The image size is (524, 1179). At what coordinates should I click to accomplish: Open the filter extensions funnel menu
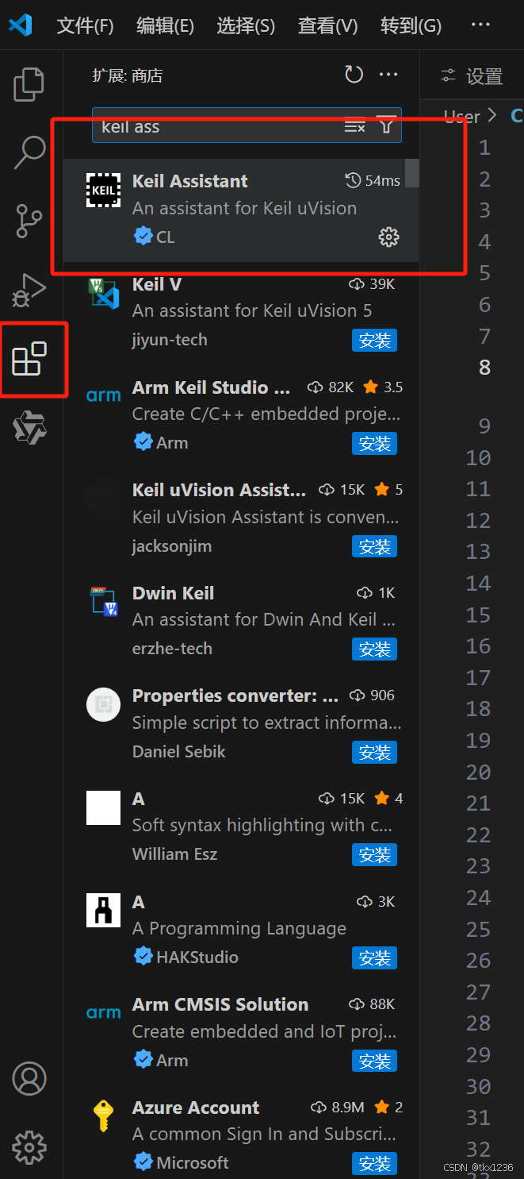pyautogui.click(x=386, y=125)
